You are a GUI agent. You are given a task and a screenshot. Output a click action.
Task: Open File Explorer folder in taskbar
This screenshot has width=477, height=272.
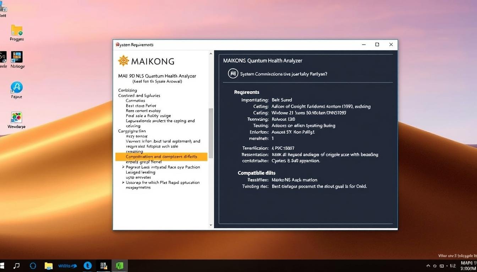[x=49, y=266]
